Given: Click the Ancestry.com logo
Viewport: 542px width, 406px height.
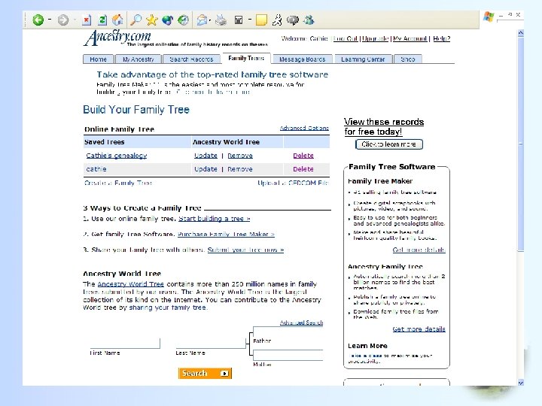Looking at the screenshot, I should click(117, 38).
